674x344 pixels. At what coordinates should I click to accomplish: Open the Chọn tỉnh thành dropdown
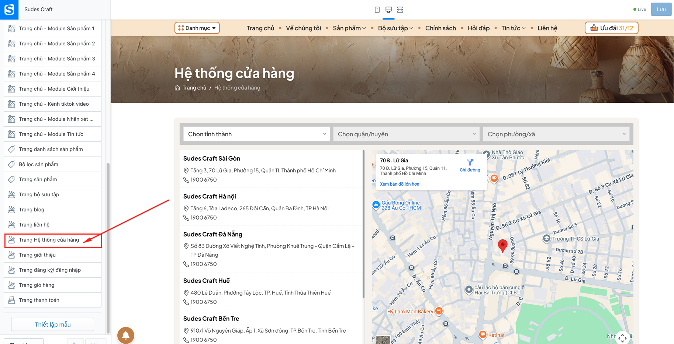(x=256, y=134)
